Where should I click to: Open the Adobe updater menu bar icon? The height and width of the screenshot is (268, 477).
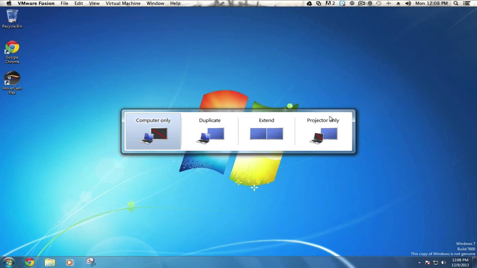click(x=330, y=3)
